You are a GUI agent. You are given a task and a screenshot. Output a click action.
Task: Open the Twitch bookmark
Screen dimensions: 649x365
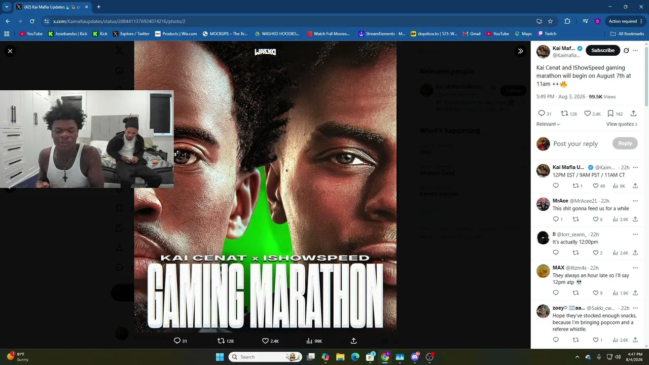click(547, 34)
